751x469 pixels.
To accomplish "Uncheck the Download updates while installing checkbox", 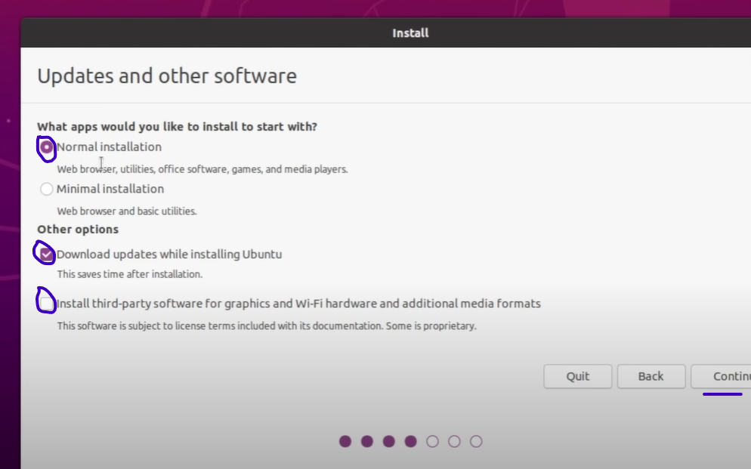I will click(47, 255).
